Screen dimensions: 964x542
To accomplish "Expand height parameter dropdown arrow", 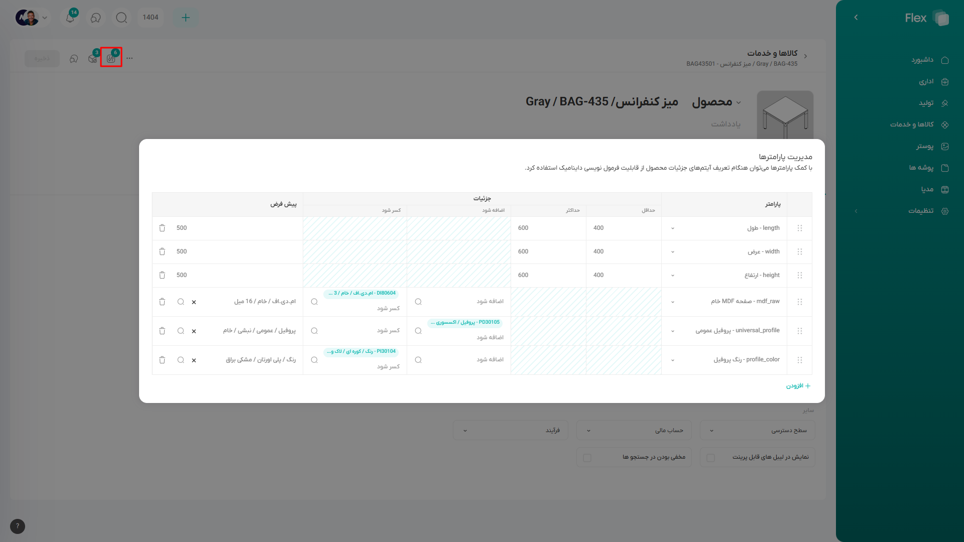I will pyautogui.click(x=673, y=276).
